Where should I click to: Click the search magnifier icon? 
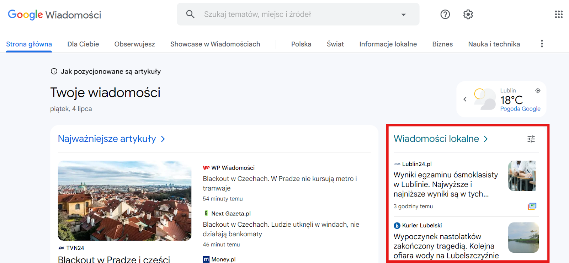coord(190,14)
